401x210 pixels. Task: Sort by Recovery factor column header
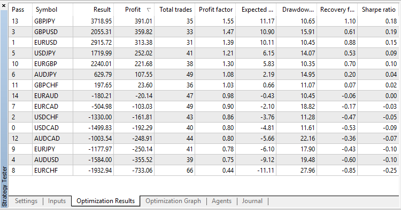[337, 10]
